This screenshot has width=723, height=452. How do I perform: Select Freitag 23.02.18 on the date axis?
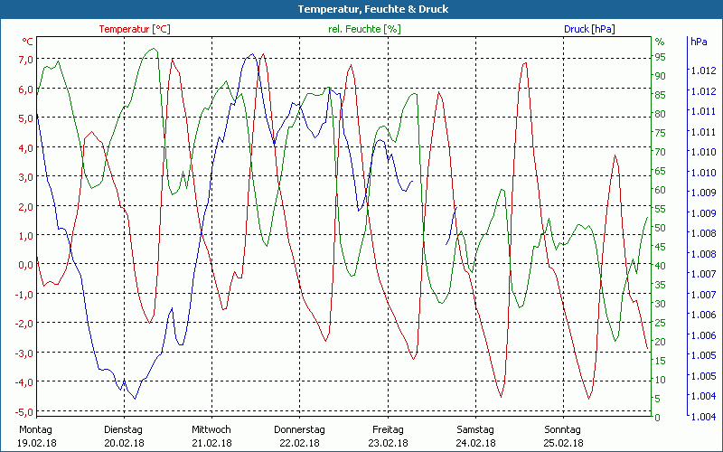tap(387, 436)
